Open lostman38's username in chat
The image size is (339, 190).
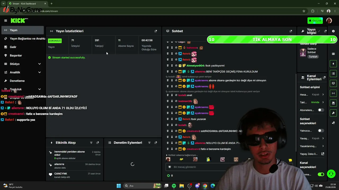[x=185, y=101]
